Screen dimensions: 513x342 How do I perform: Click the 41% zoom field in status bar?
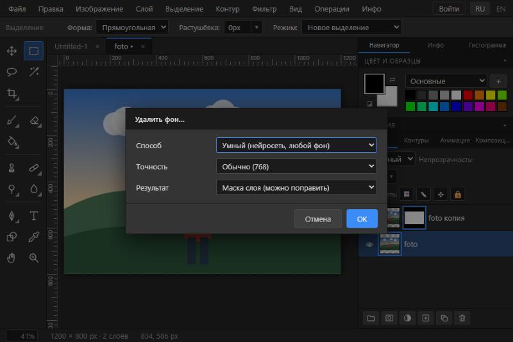tap(22, 336)
